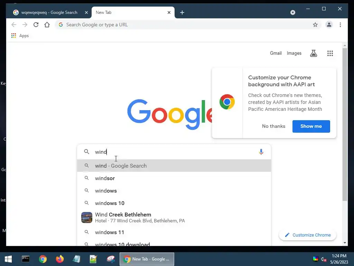
Task: Open the home page button
Action: click(47, 25)
